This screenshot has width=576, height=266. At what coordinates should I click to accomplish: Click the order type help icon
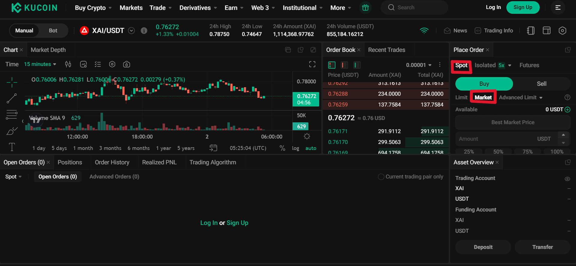(x=567, y=97)
